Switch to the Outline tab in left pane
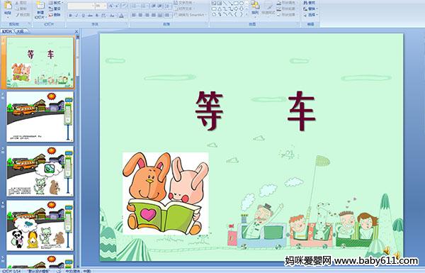The height and width of the screenshot is (273, 425). point(20,31)
